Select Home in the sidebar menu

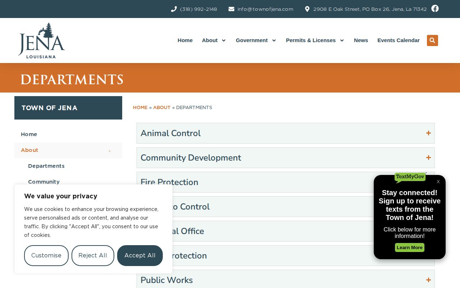click(29, 134)
